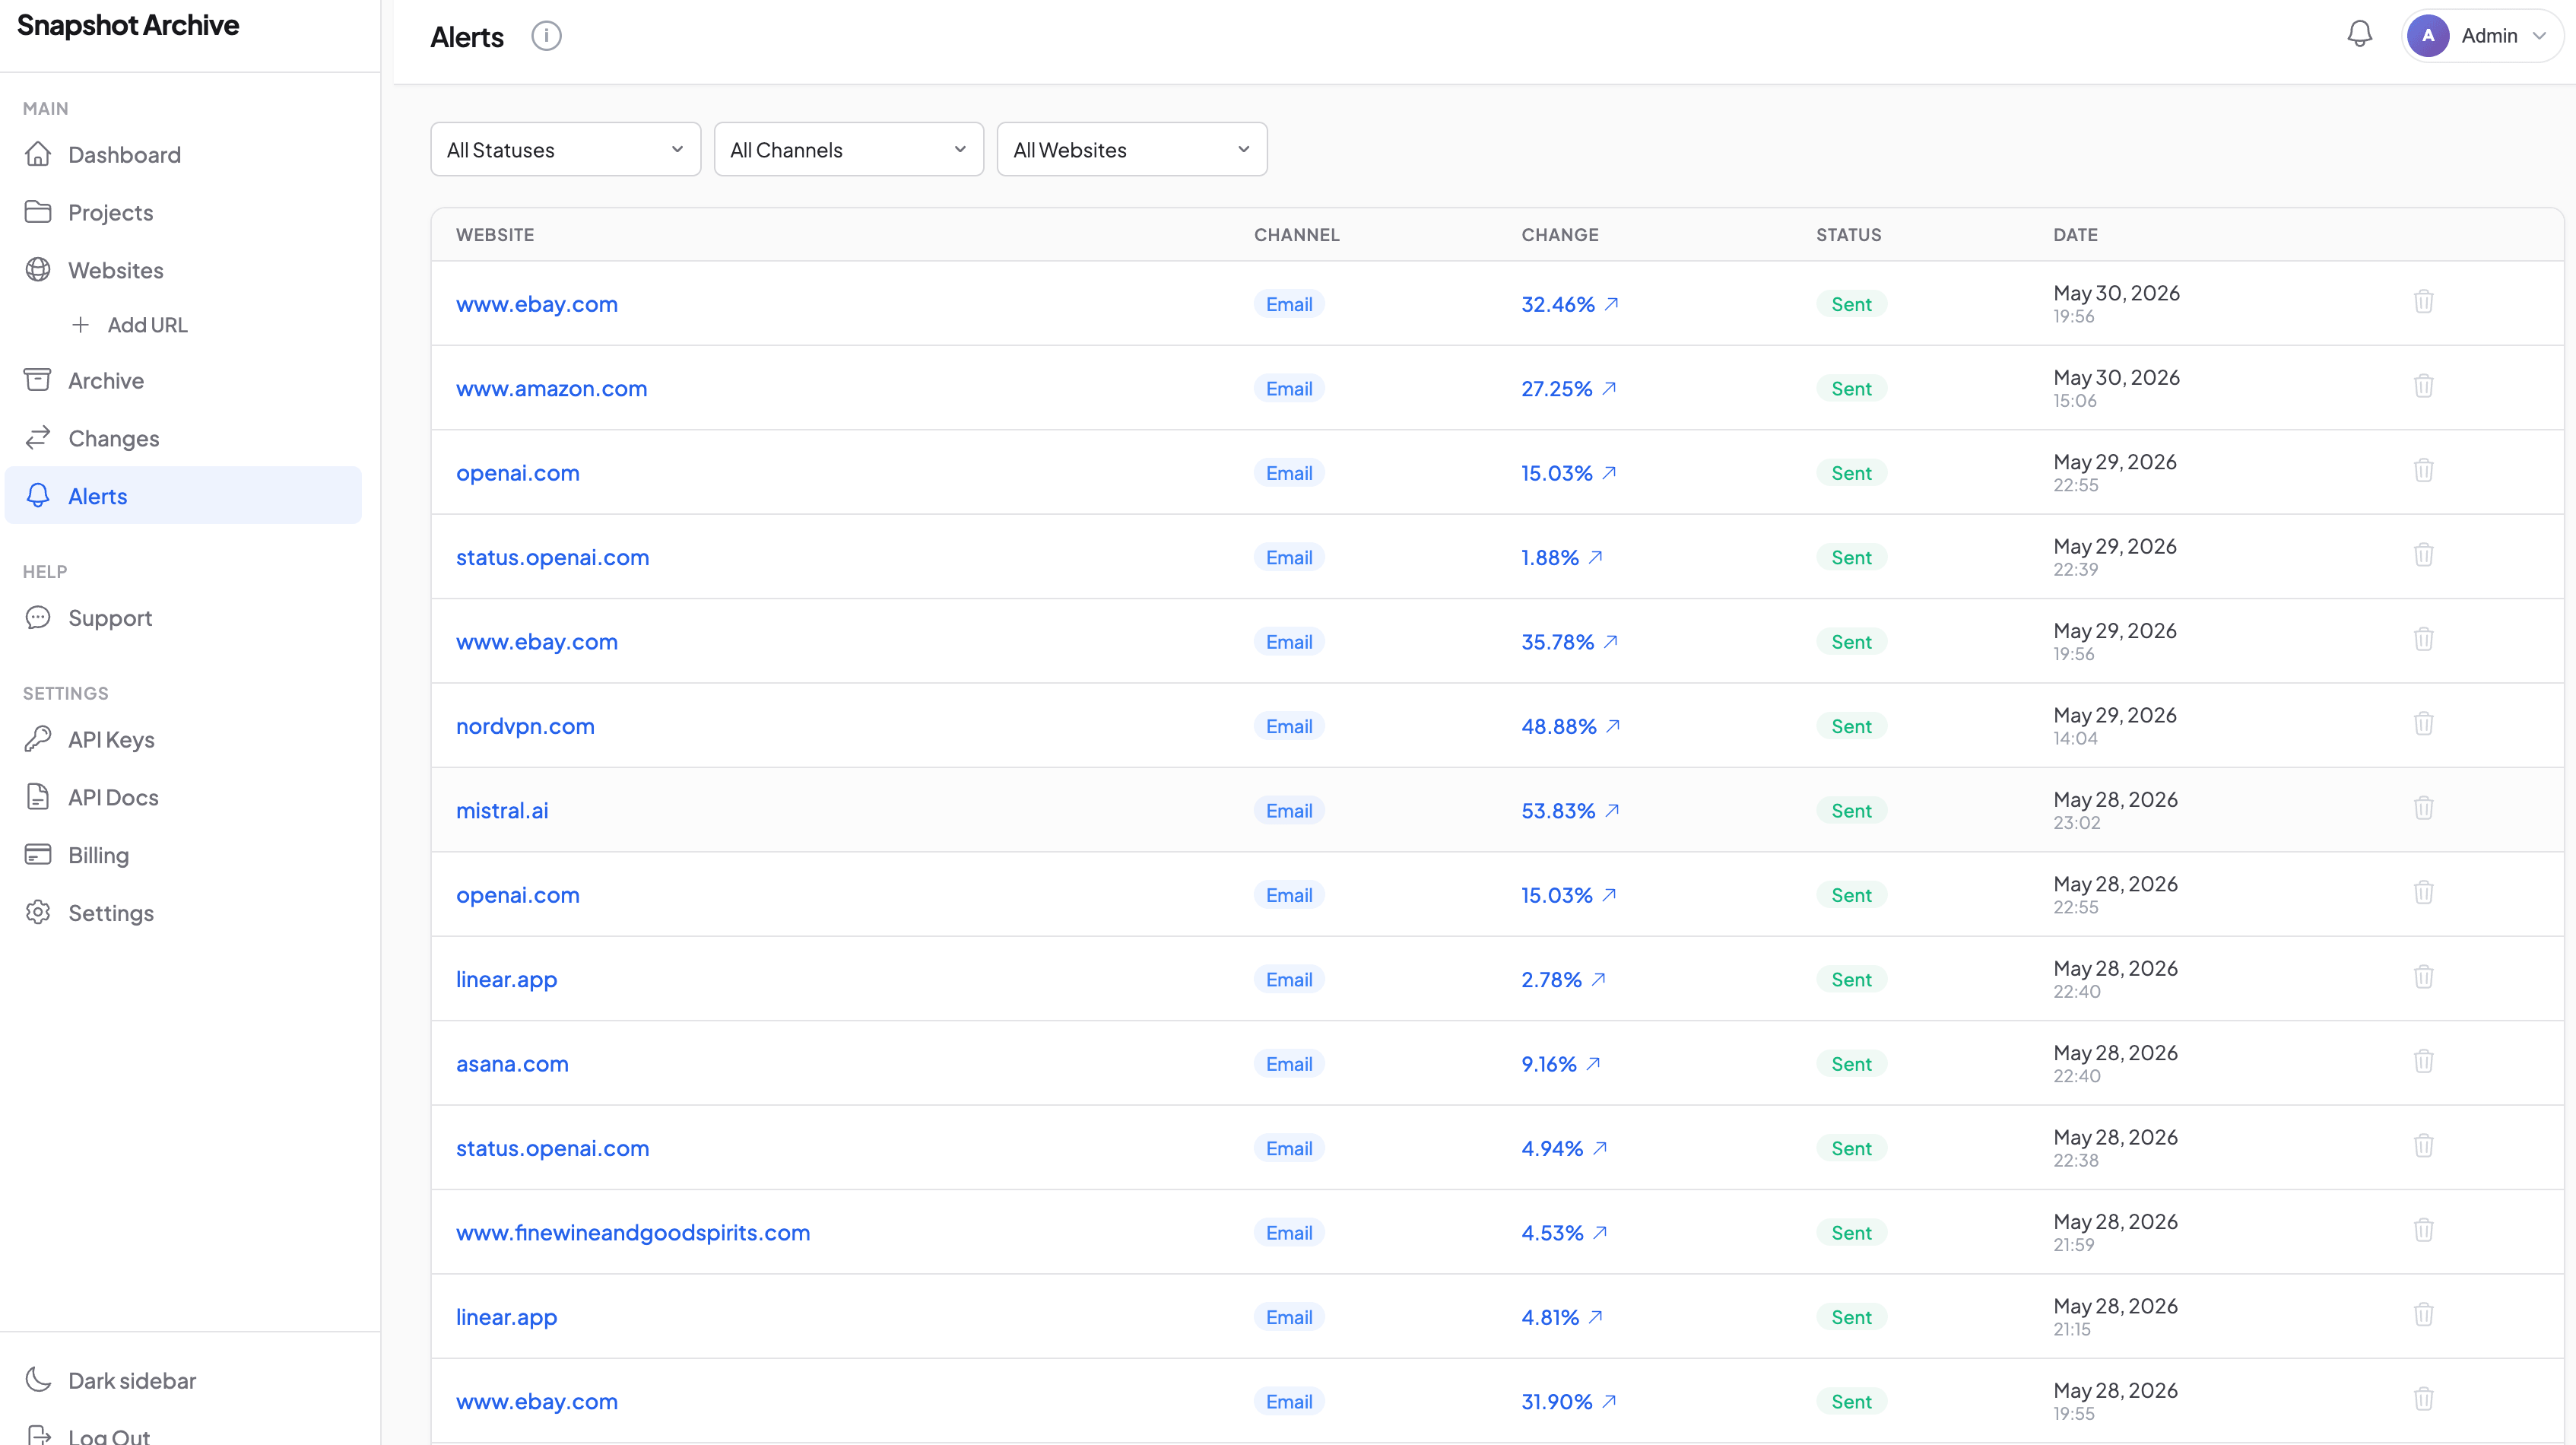Open the Alerts info icon
2576x1445 pixels.
pos(546,36)
